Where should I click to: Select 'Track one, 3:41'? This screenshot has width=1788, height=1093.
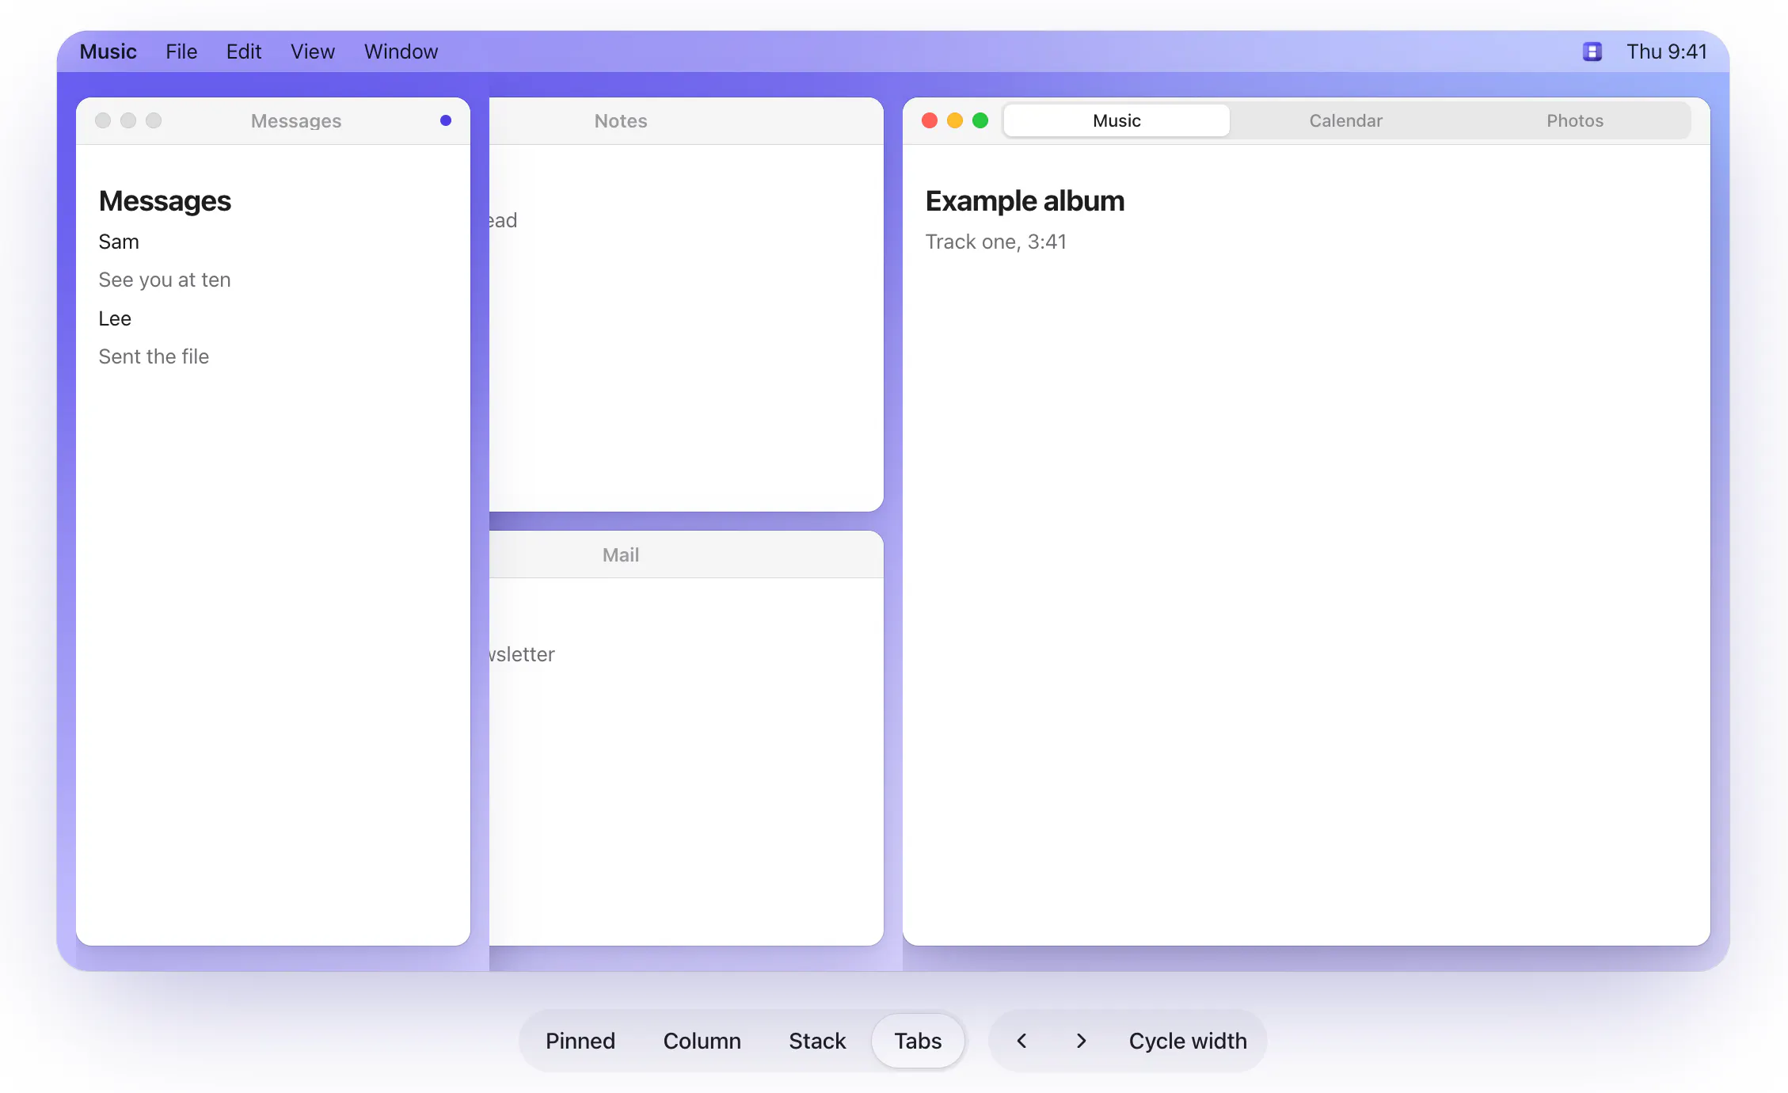click(x=996, y=242)
